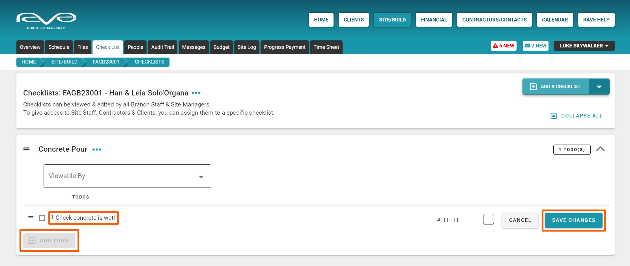
Task: Click the Collapse All icon
Action: (x=554, y=116)
